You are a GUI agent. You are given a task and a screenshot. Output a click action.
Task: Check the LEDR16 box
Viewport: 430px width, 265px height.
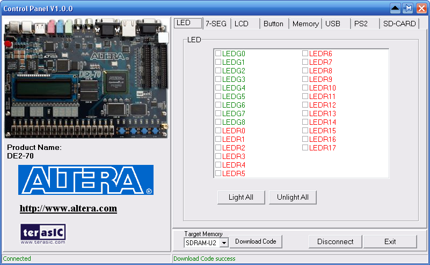pyautogui.click(x=305, y=139)
